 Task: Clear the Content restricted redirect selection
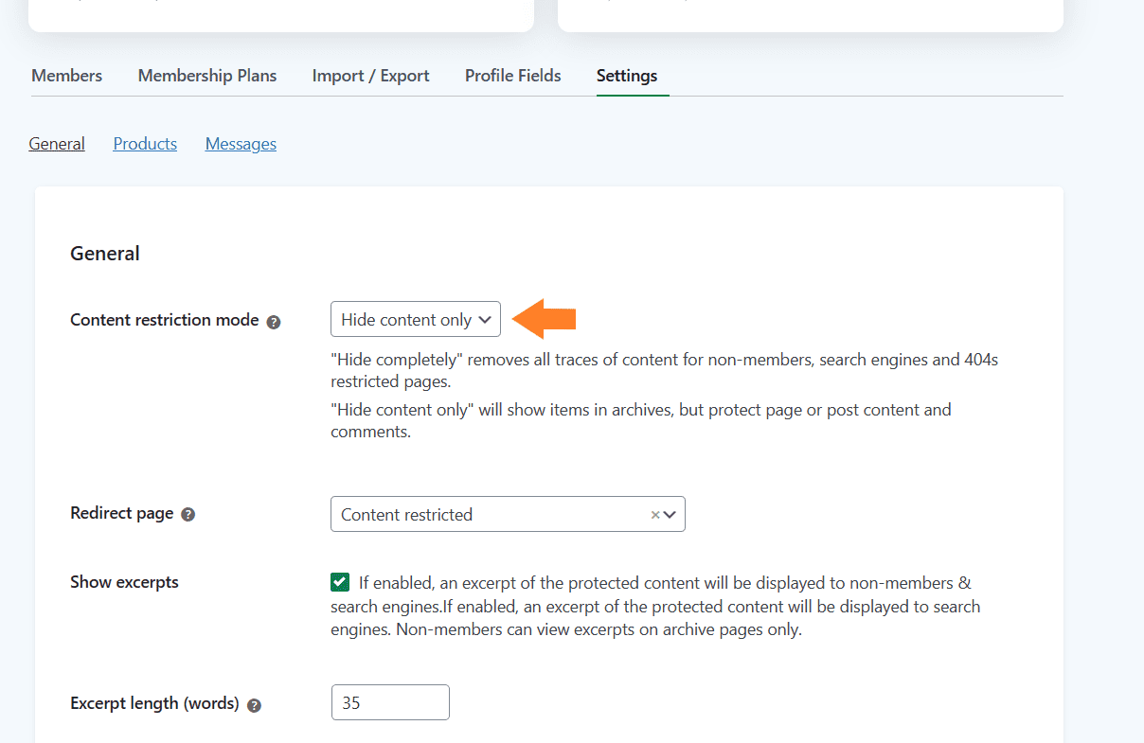[x=654, y=515]
